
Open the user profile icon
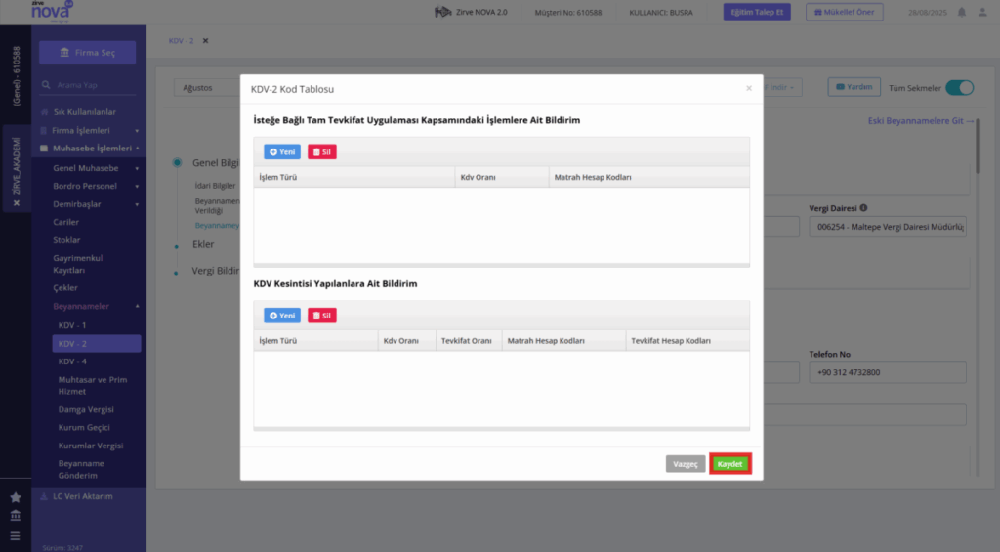(982, 12)
